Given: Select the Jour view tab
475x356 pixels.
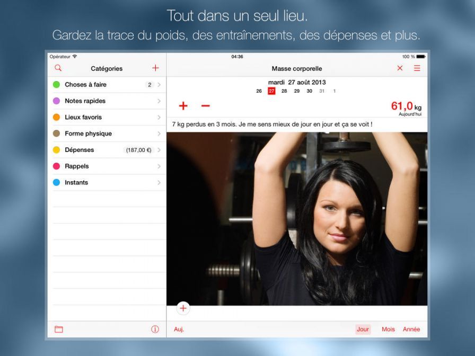Looking at the screenshot, I should point(363,329).
